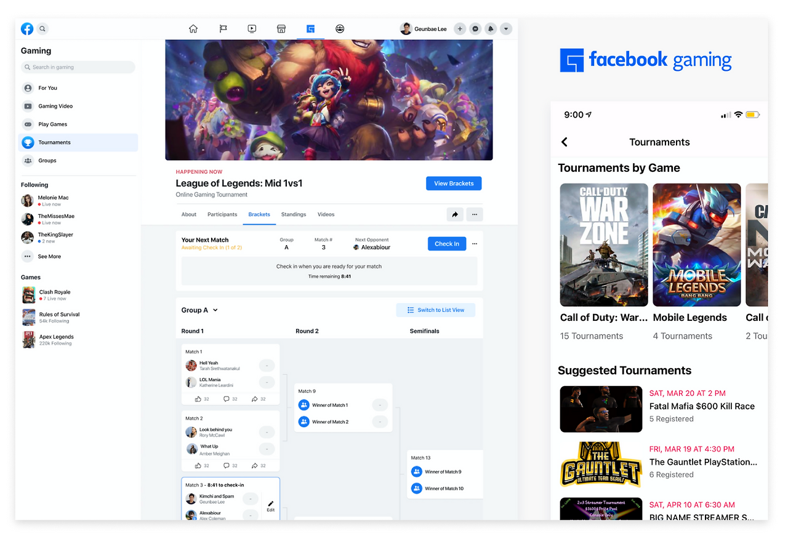The image size is (788, 540).
Task: Open Melonie Mac in Following list
Action: point(46,201)
